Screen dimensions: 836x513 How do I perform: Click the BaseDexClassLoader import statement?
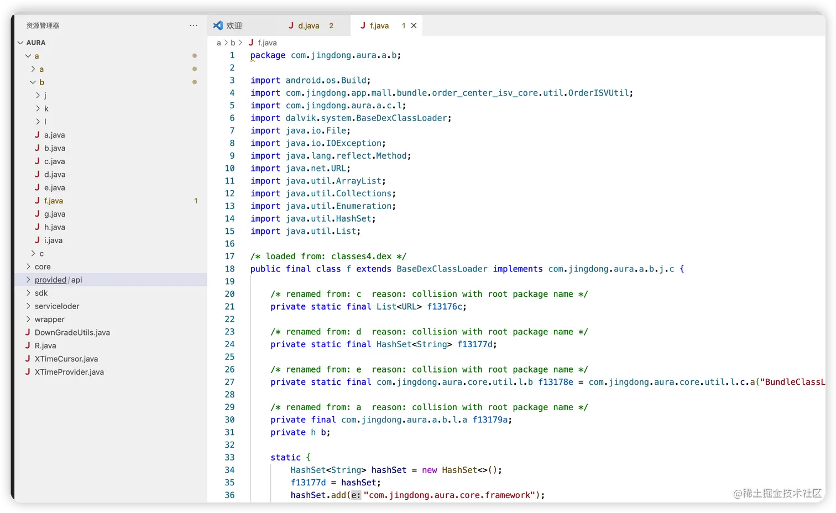(x=351, y=118)
